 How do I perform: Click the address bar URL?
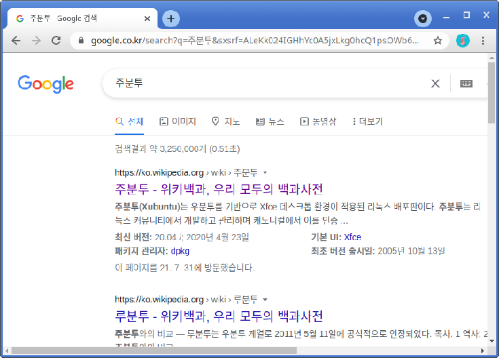[255, 41]
